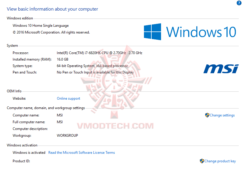Screen dimensions: 242x177
Task: Open the blue help question mark icon
Action: (239, 3)
